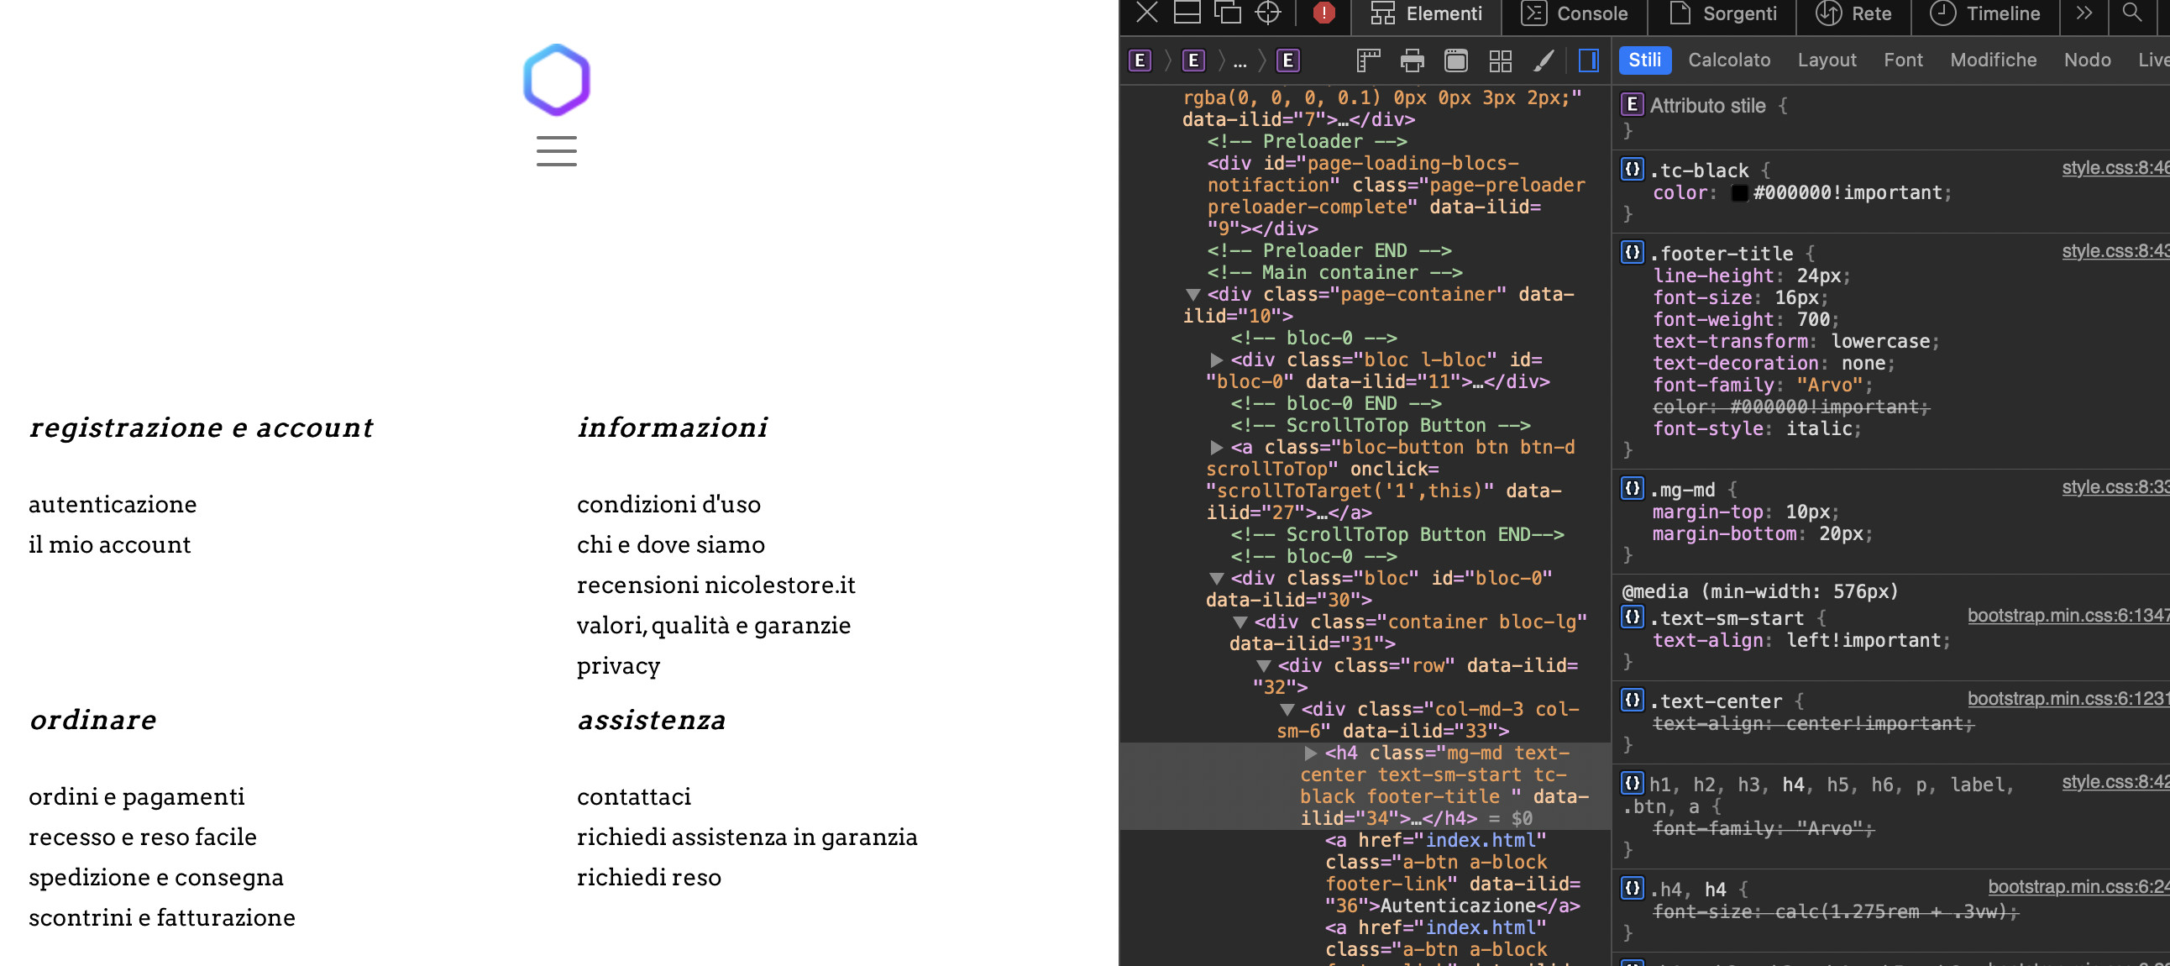Switch to the Console tab
Screen dimensions: 2170x966
coord(1574,13)
